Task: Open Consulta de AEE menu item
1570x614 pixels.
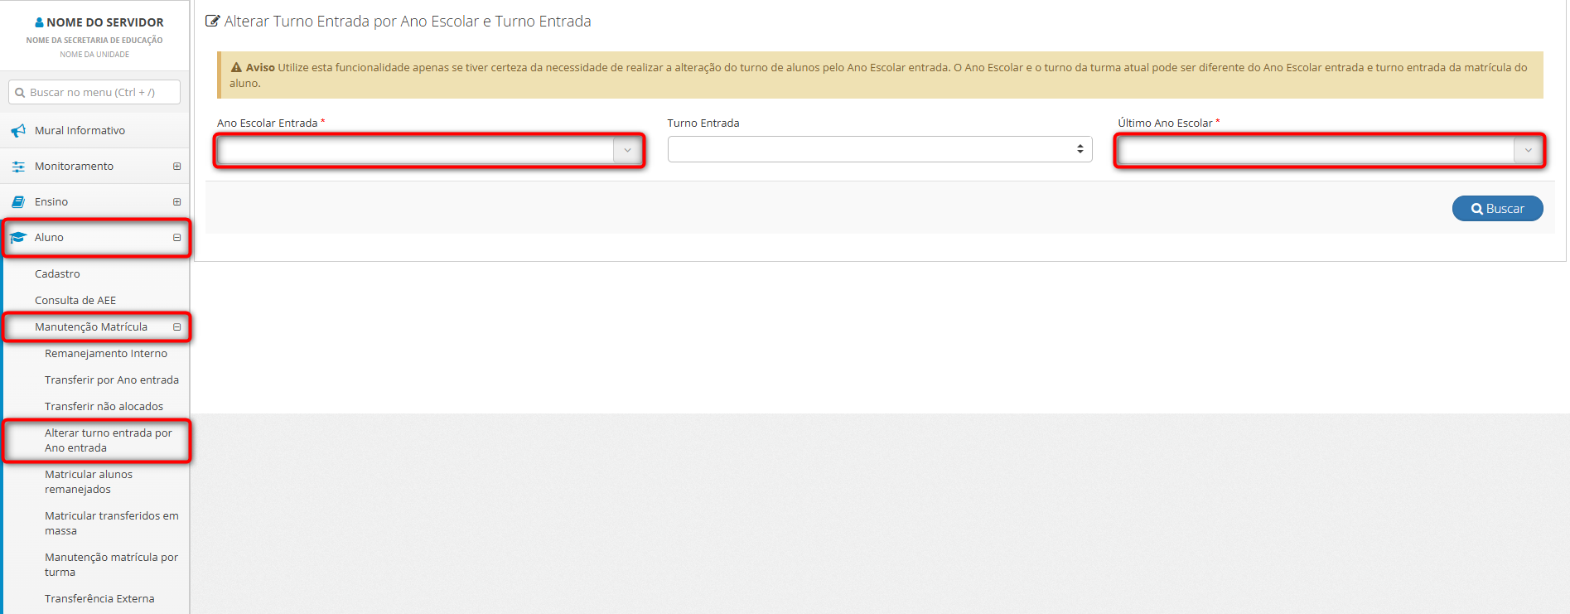Action: (x=75, y=301)
